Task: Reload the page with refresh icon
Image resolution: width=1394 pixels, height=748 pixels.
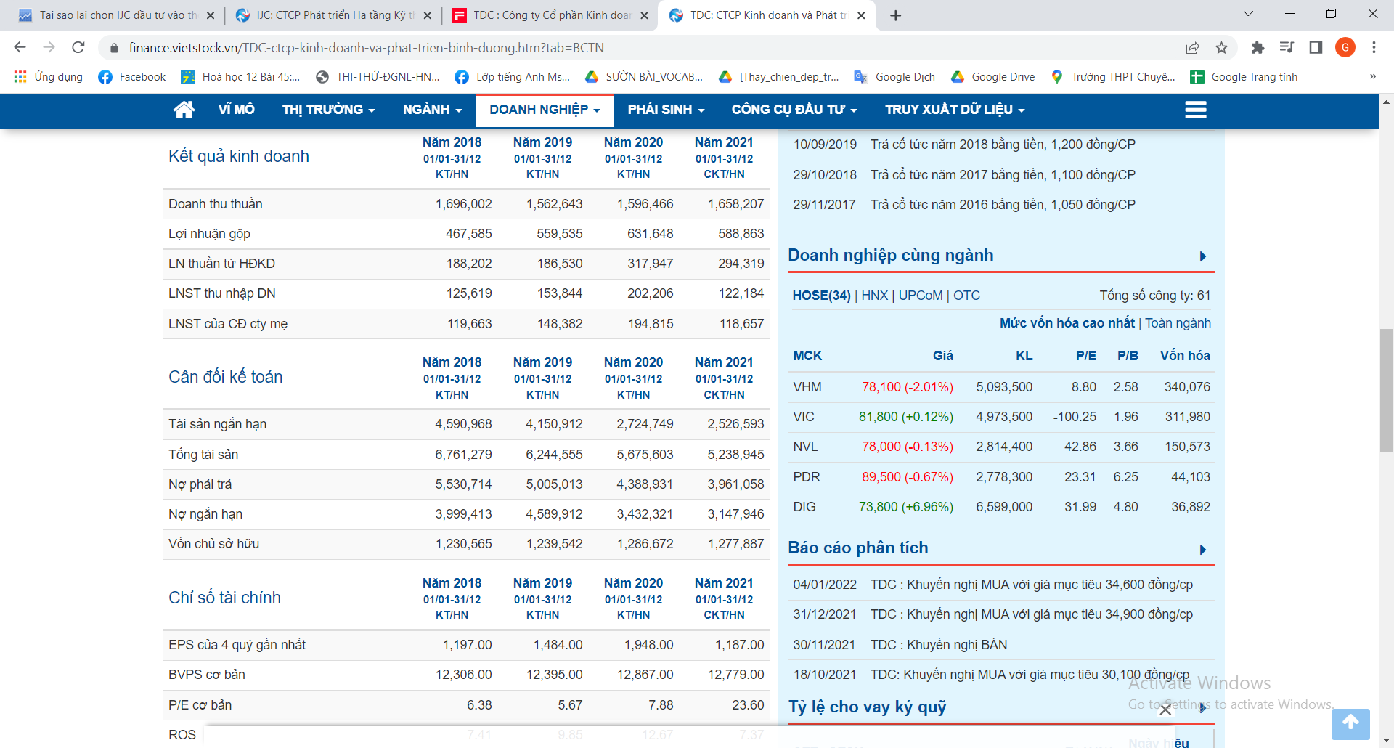Action: point(78,47)
